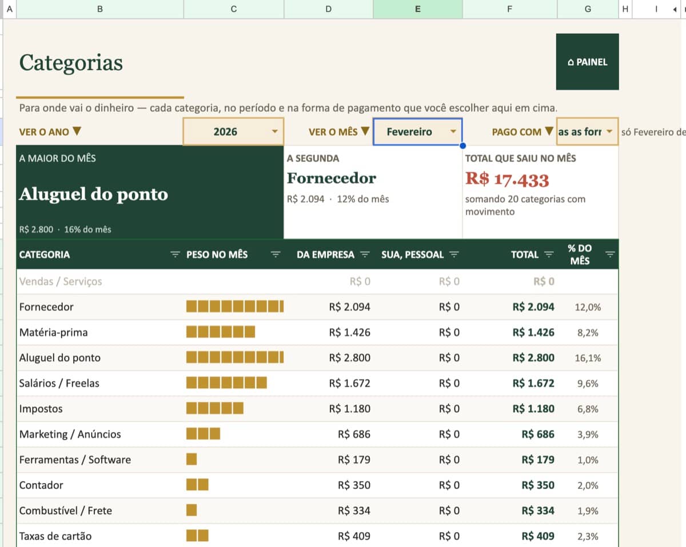Viewport: 686px width, 547px height.
Task: Click the 'R$ 2.800 · 16% do mês' subtitle
Action: click(65, 229)
